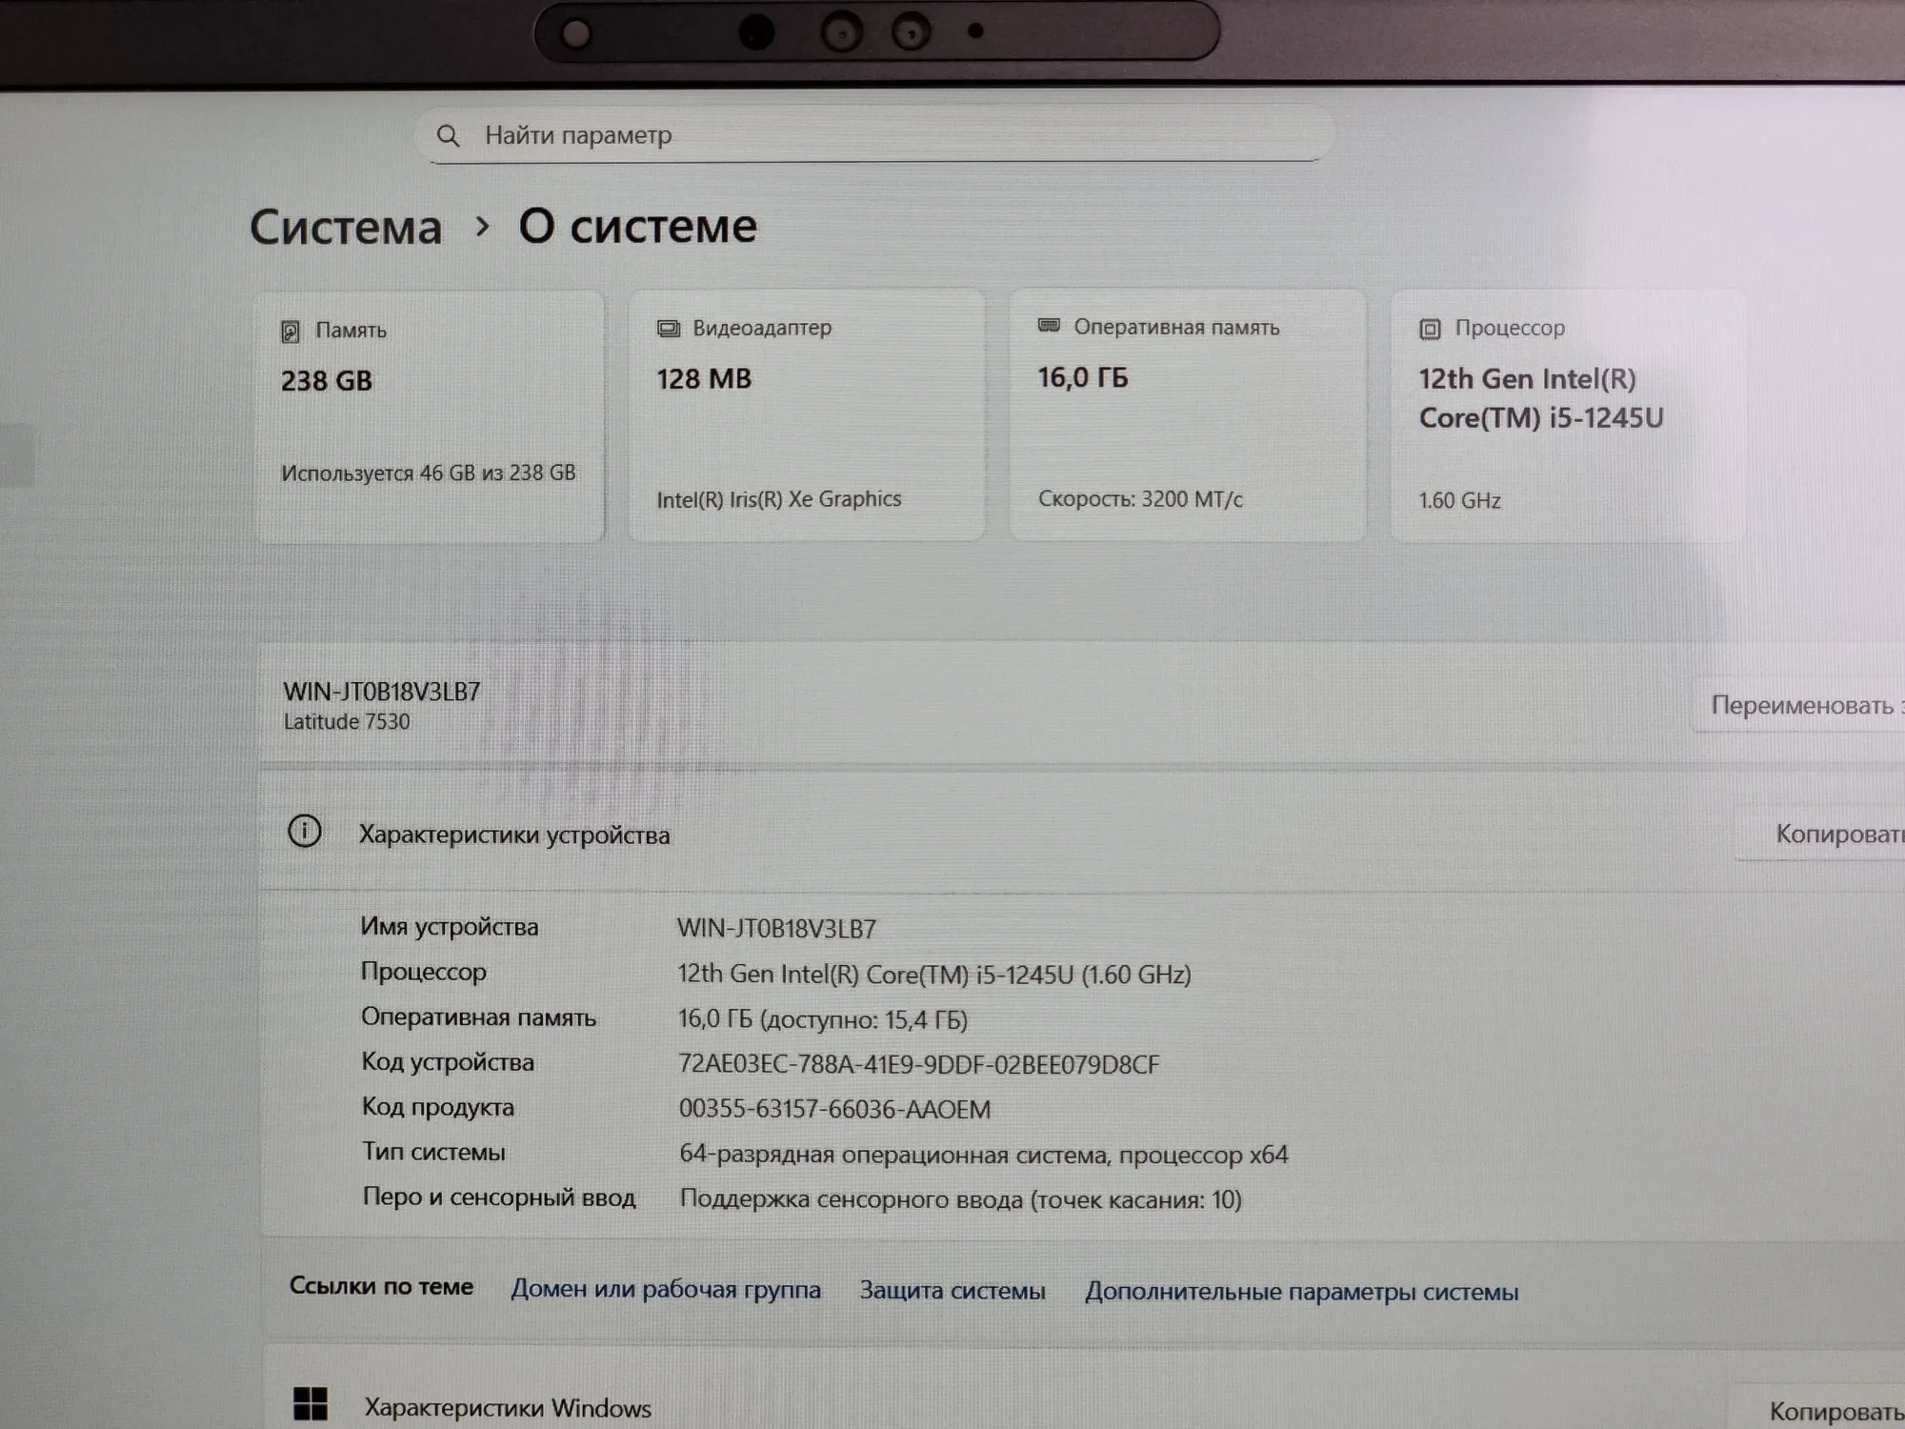Open the Память 238 GB card
The height and width of the screenshot is (1429, 1905).
pos(430,417)
